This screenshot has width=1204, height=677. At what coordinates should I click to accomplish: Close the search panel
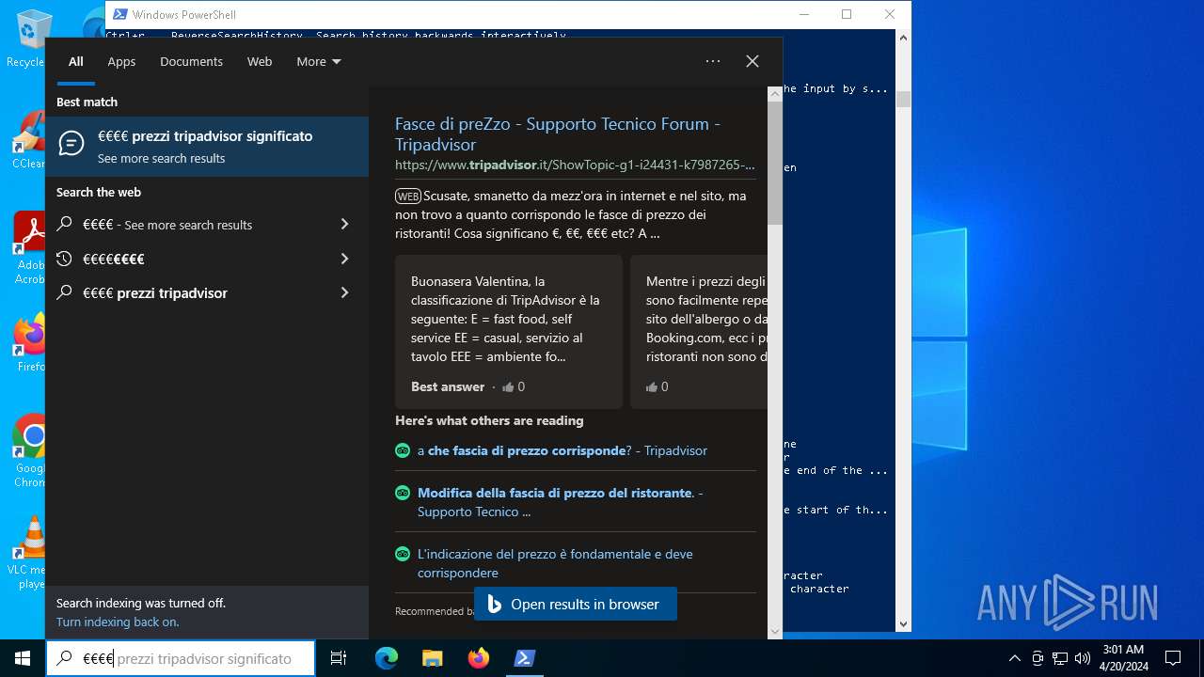[752, 61]
